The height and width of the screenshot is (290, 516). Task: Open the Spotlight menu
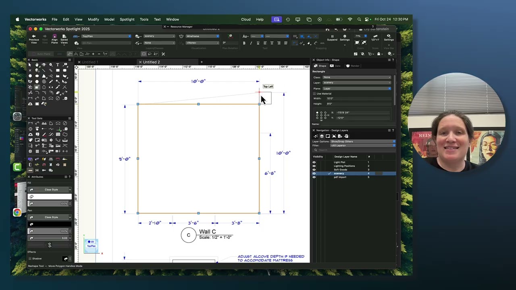tap(127, 19)
